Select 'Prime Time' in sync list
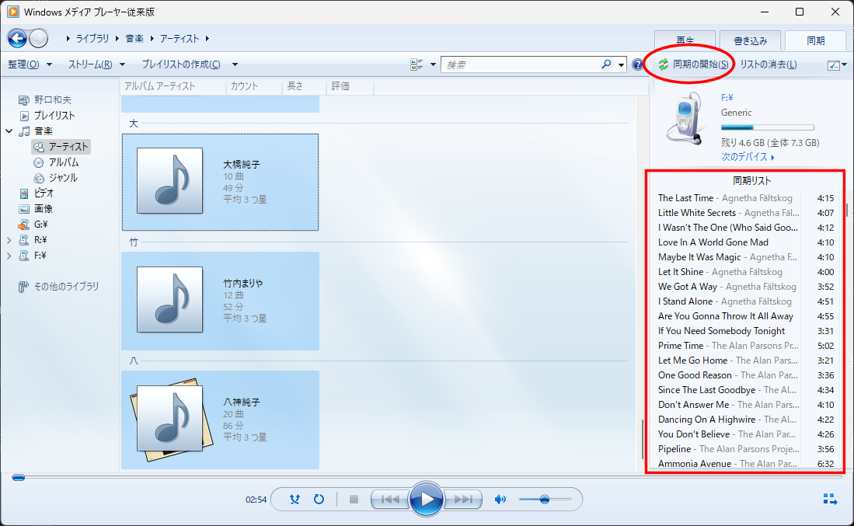This screenshot has height=526, width=854. tap(746, 346)
